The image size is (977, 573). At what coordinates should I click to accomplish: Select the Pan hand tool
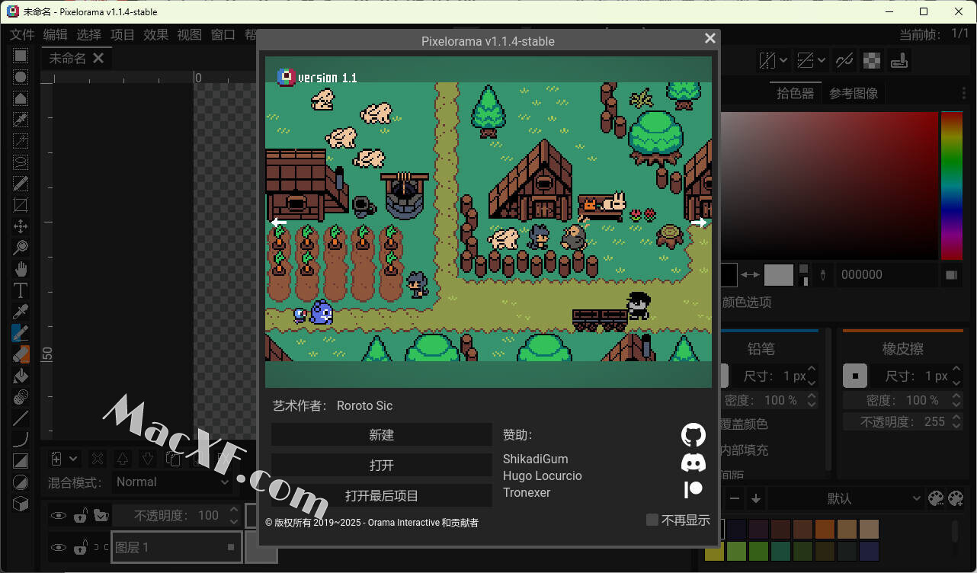21,269
